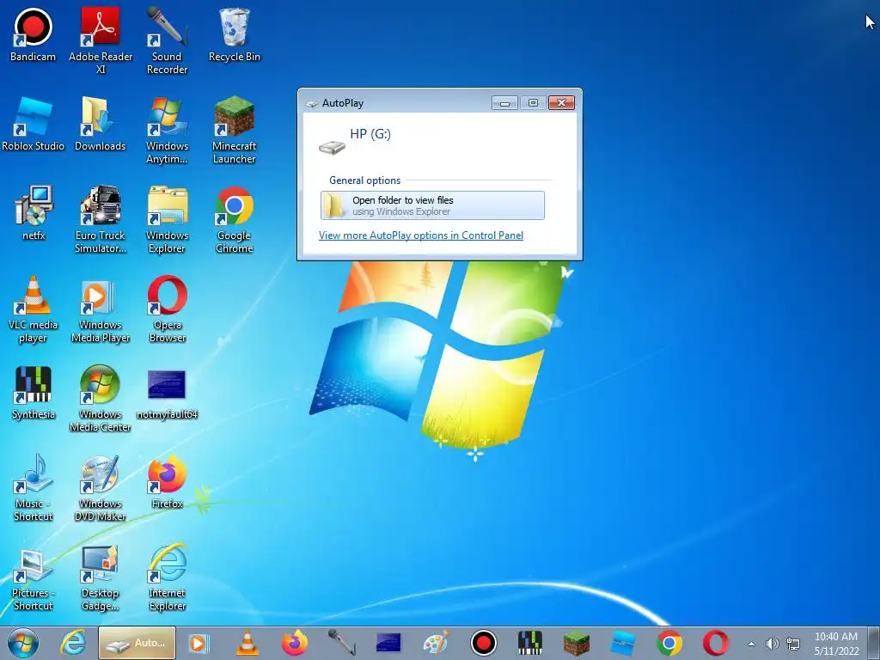Maximize the AutoPlay window

pos(533,103)
